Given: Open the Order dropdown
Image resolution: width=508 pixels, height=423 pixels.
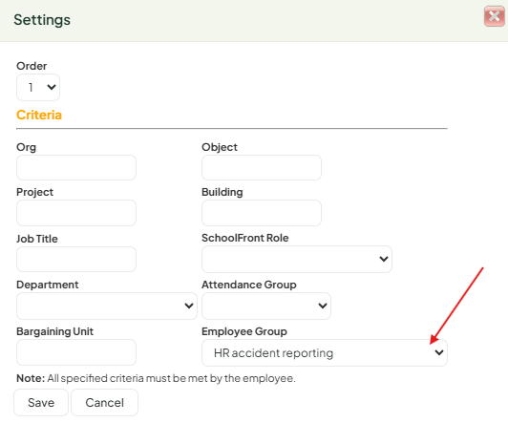Looking at the screenshot, I should point(38,88).
